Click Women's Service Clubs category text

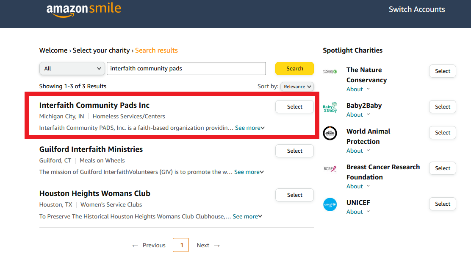111,205
